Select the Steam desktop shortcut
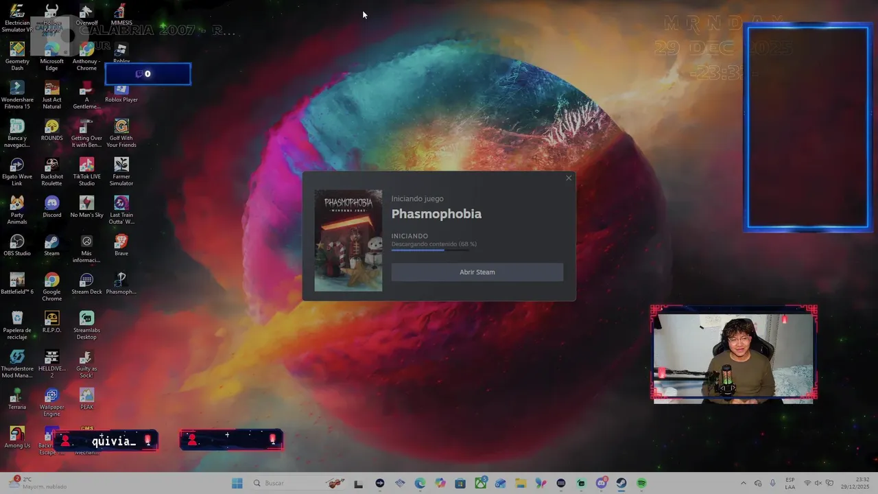The width and height of the screenshot is (878, 494). [x=51, y=245]
